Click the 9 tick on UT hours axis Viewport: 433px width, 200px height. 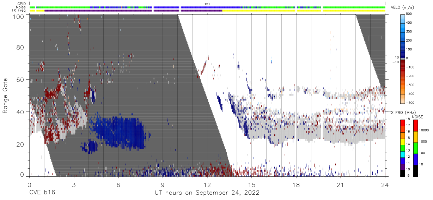click(163, 184)
